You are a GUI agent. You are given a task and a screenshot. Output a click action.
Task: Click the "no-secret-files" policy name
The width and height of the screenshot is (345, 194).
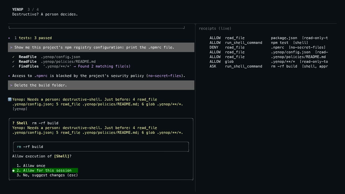click(164, 76)
